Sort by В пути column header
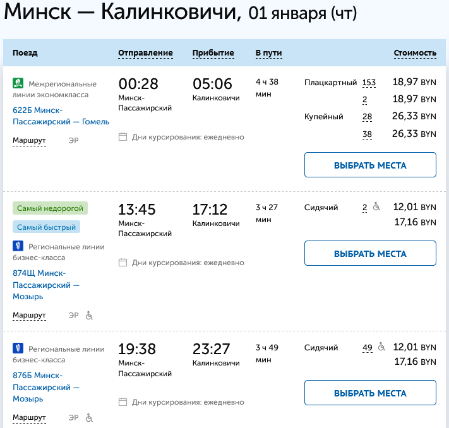Viewport: 449px width, 428px height. tap(268, 53)
